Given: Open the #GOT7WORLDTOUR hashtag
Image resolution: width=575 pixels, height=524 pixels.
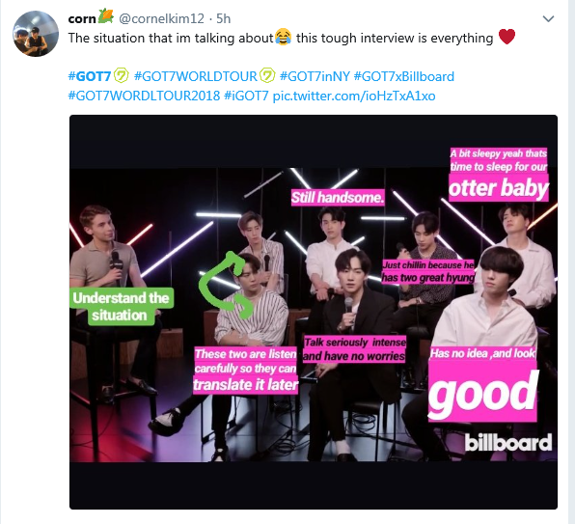Looking at the screenshot, I should [196, 76].
